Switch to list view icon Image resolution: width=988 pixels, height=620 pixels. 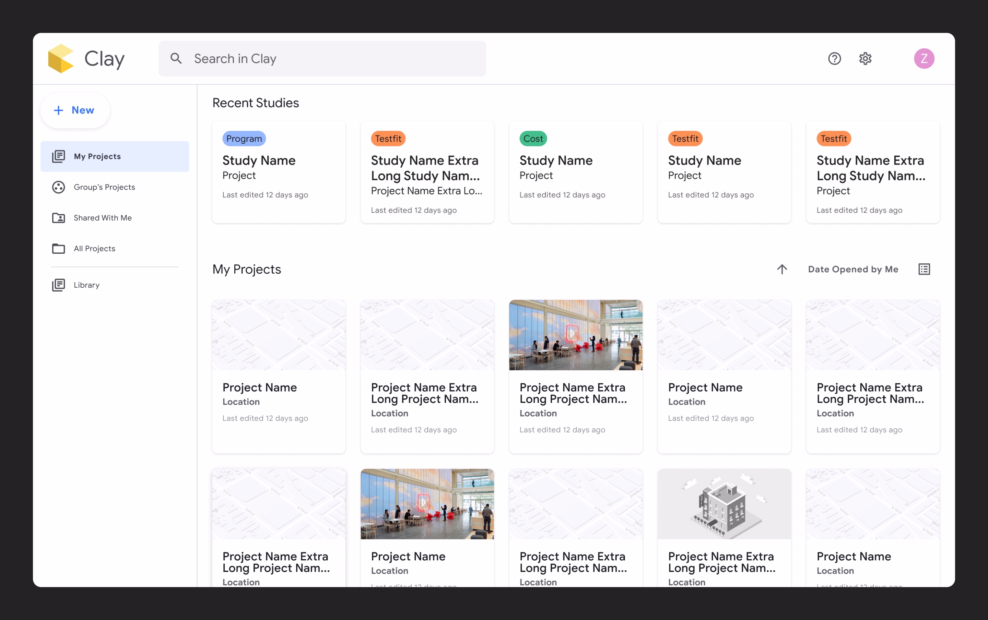tap(924, 270)
